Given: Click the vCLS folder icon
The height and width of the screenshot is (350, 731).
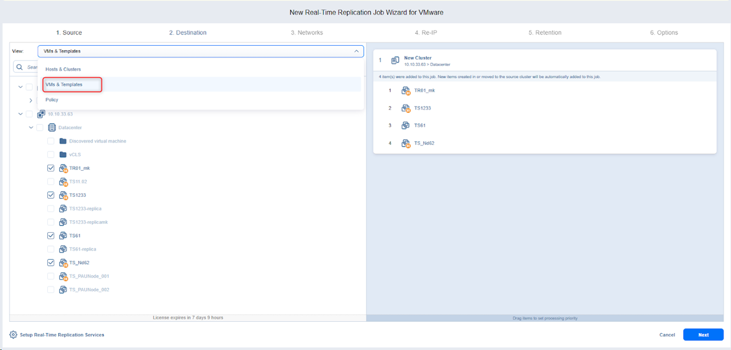Looking at the screenshot, I should 63,154.
